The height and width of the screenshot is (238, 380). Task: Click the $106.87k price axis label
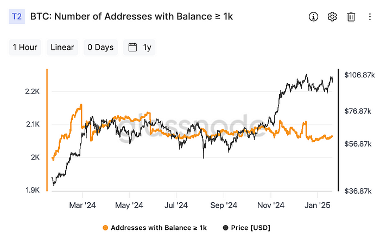coord(359,75)
